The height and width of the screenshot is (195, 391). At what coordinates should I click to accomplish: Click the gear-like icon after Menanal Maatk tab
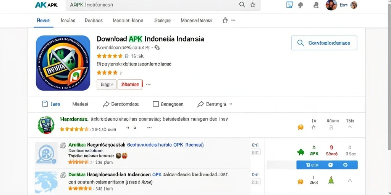pyautogui.click(x=225, y=21)
